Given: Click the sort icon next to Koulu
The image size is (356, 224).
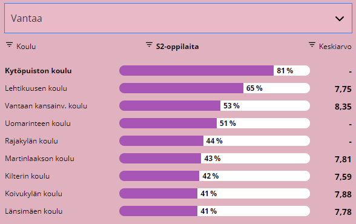Looking at the screenshot, I should click(9, 45).
